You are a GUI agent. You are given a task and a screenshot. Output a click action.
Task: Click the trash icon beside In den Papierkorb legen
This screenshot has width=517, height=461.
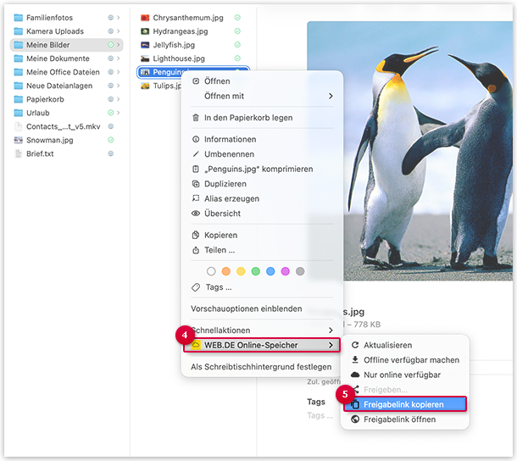pos(197,118)
